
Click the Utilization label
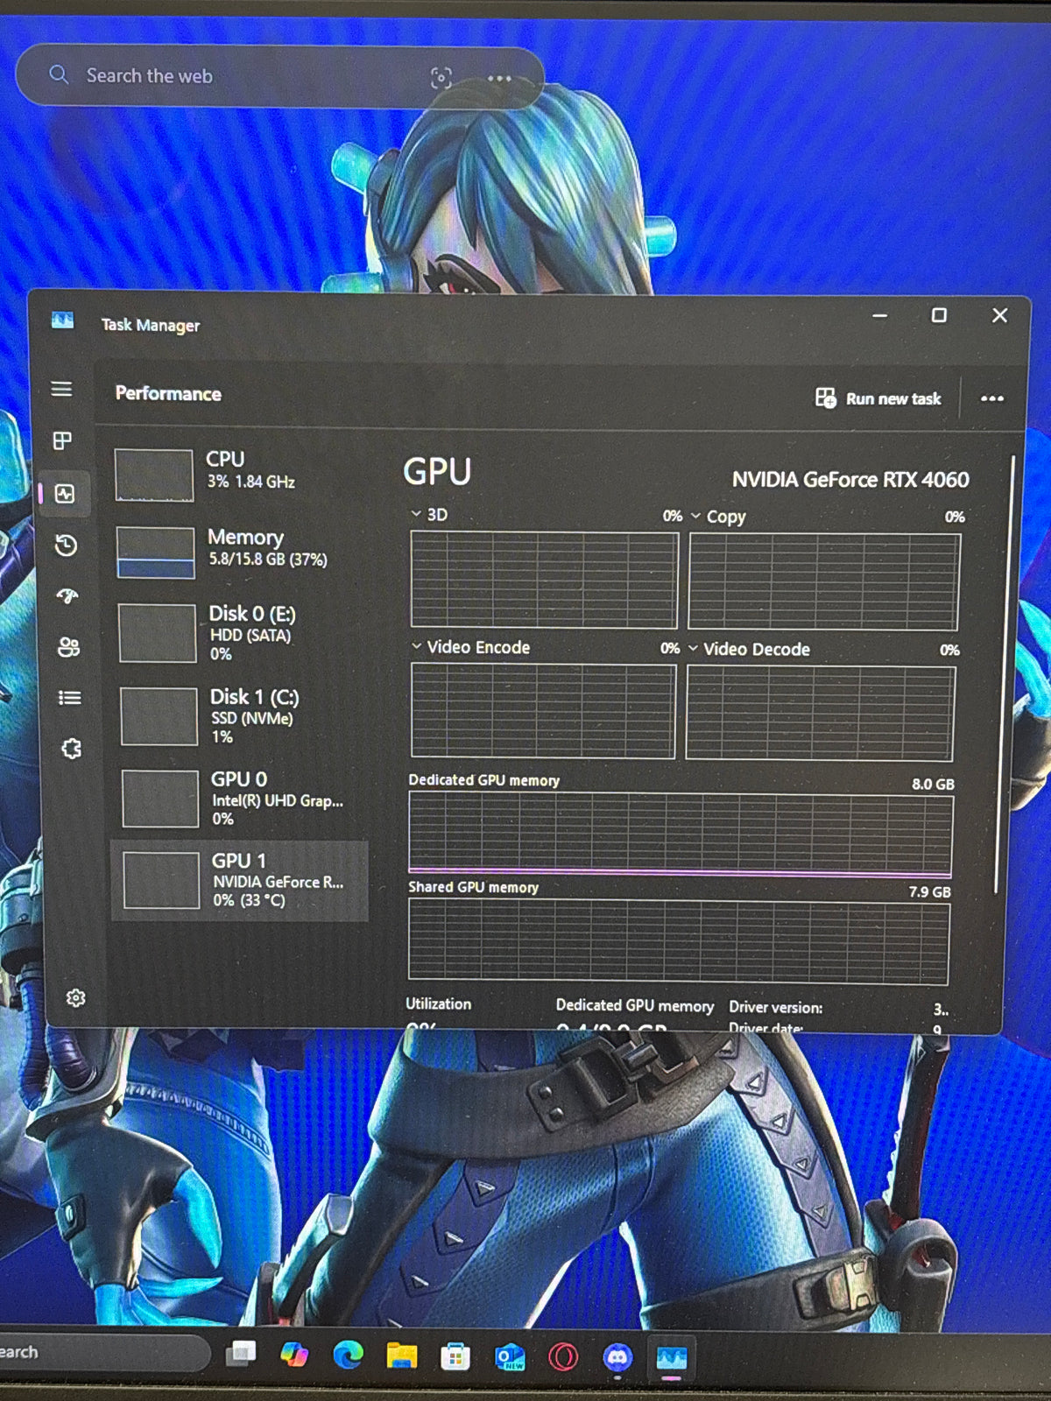[438, 1003]
